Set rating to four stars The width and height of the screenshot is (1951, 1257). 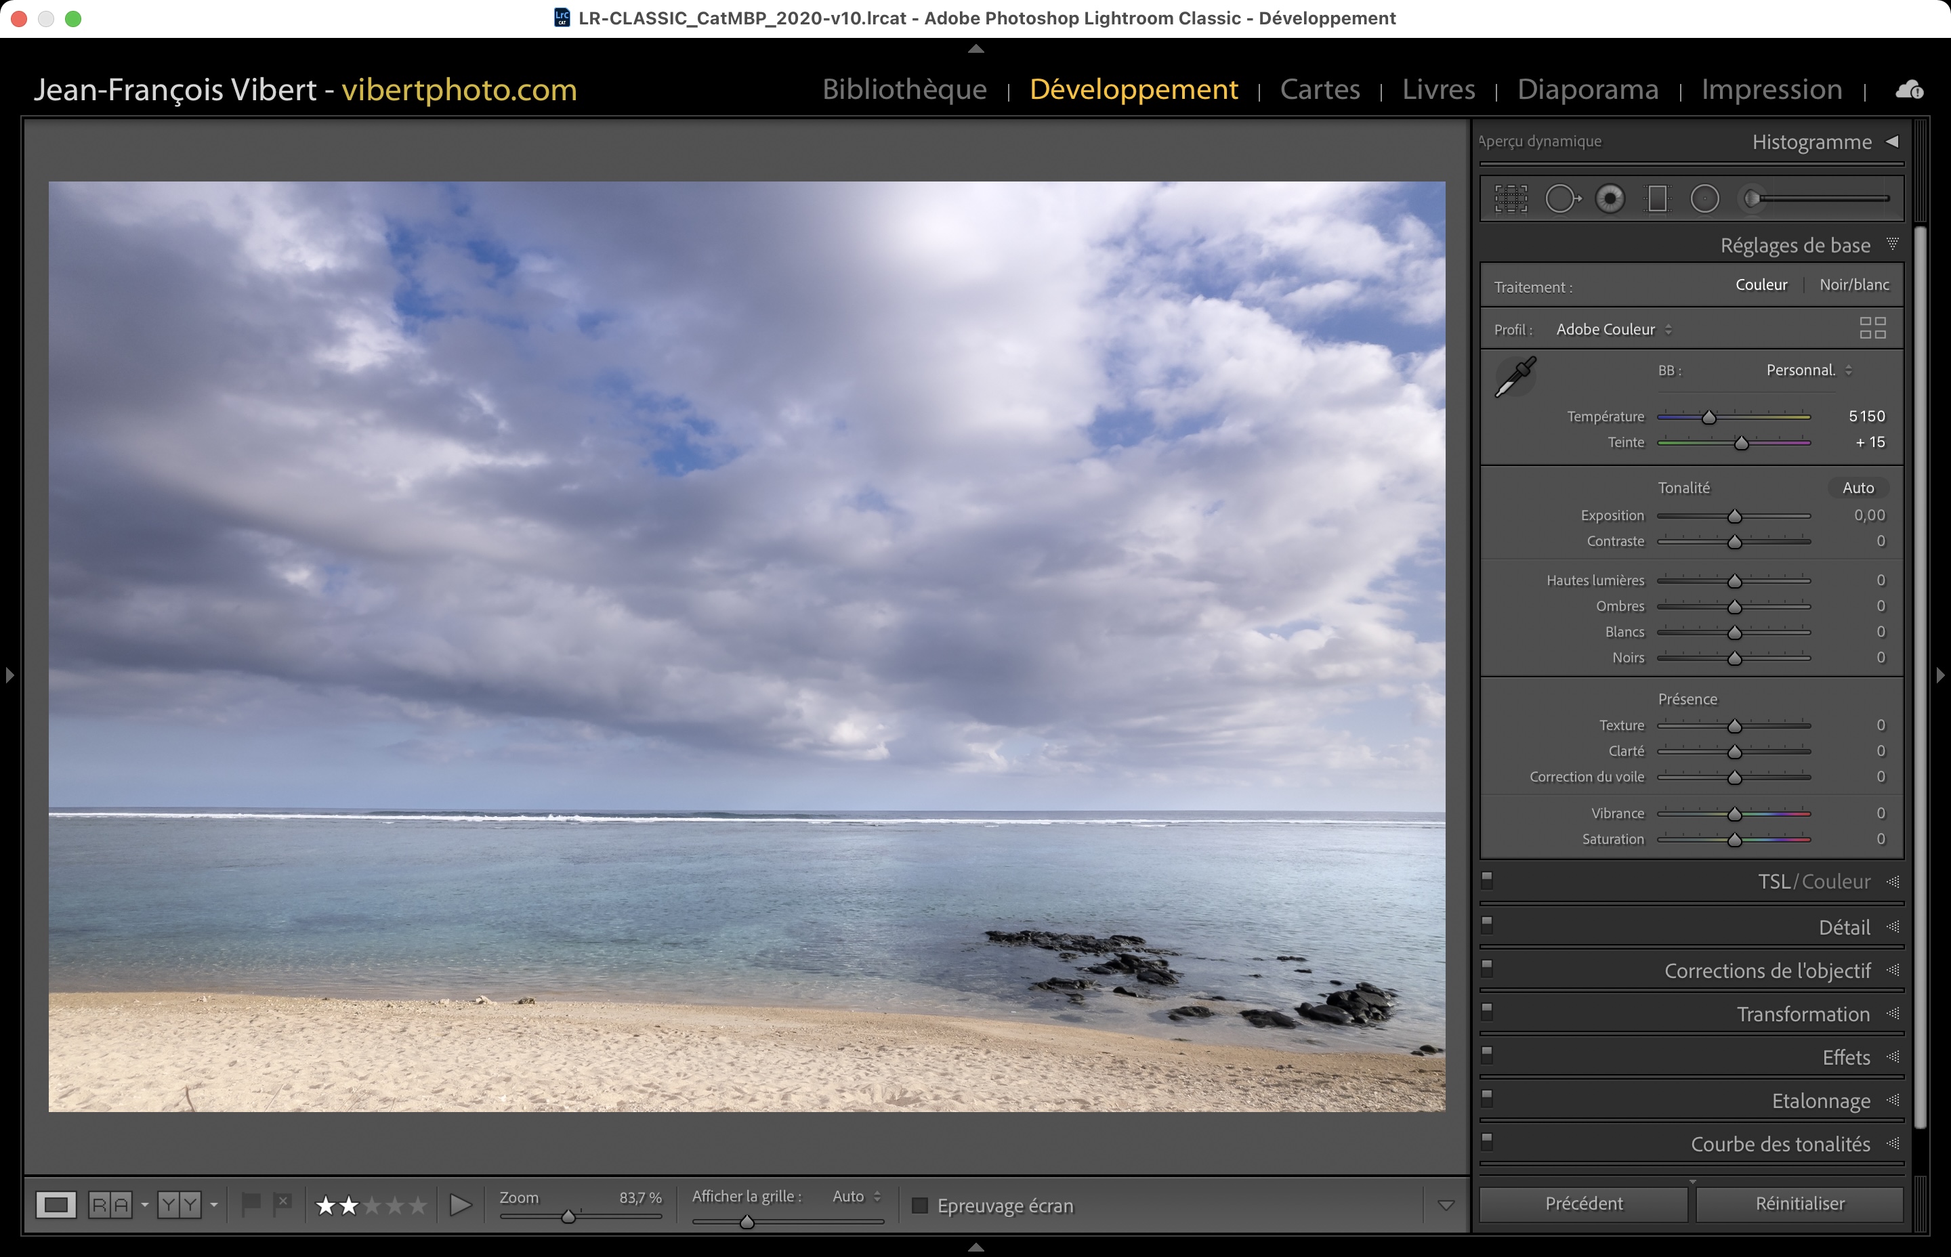pyautogui.click(x=395, y=1206)
